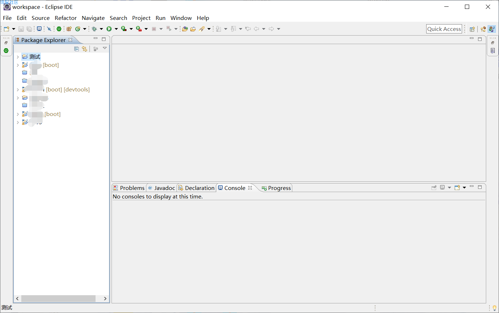Close the Package Explorer tab
Screen dimensions: 499x313
click(70, 40)
